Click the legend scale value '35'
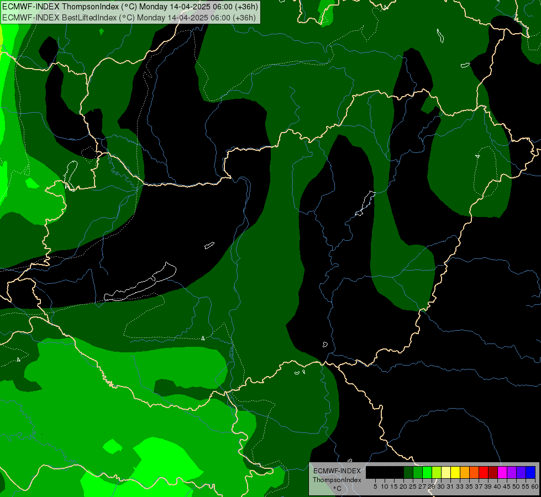 click(469, 487)
